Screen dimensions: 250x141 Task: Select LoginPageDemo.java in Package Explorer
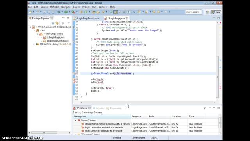point(57,41)
